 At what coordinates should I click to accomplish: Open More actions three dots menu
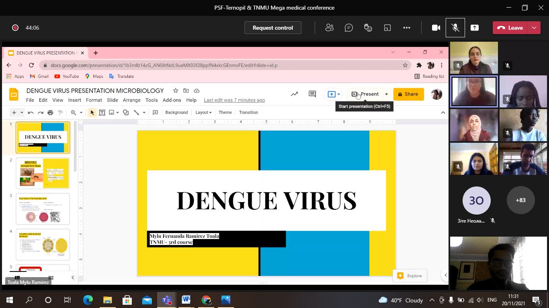(x=407, y=28)
